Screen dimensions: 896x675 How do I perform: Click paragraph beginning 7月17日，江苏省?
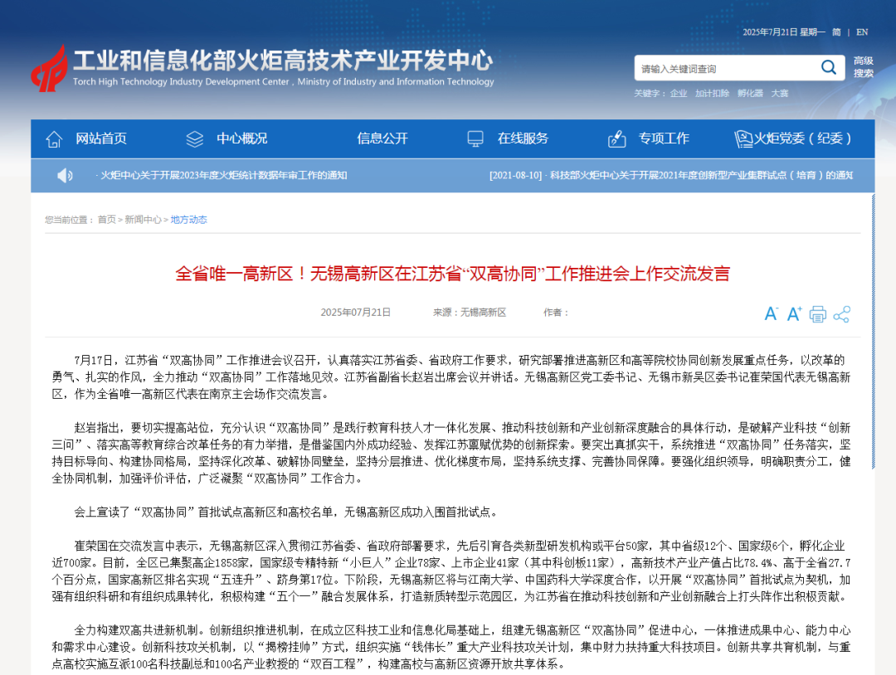451,377
